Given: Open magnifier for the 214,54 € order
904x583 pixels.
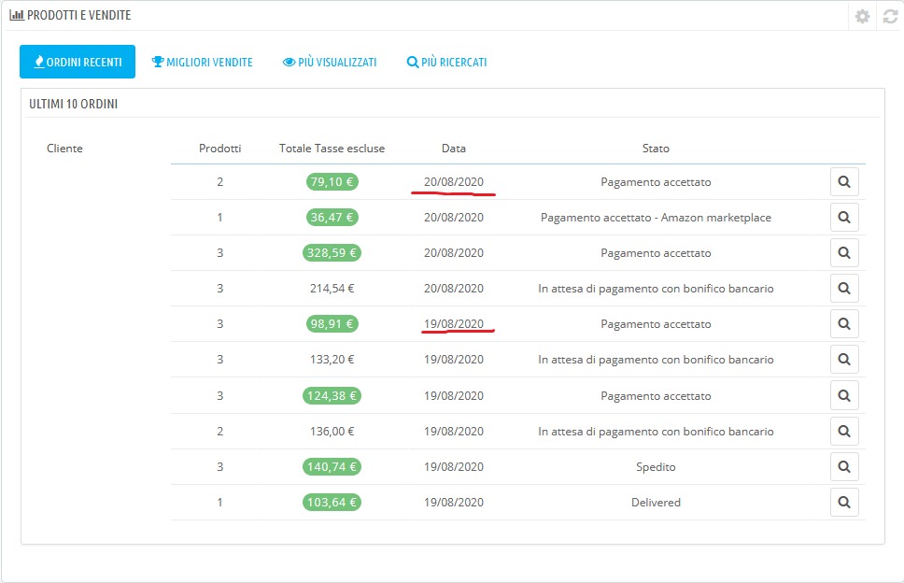Looking at the screenshot, I should pos(844,289).
